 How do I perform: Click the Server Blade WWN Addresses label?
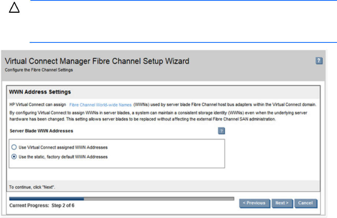tap(41, 131)
